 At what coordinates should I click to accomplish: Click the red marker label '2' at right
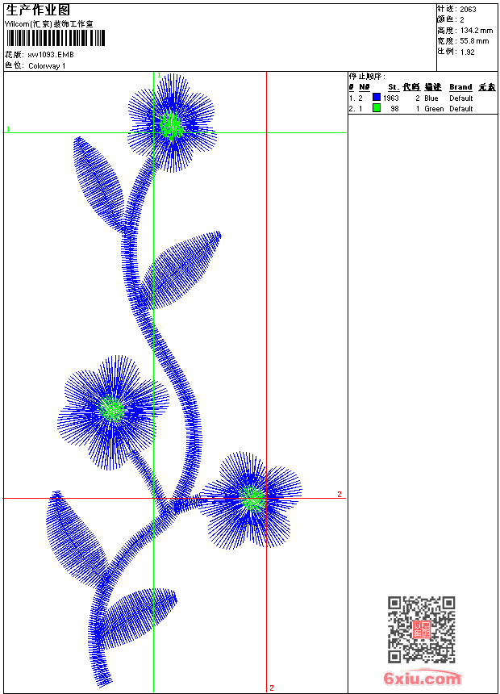tap(340, 494)
